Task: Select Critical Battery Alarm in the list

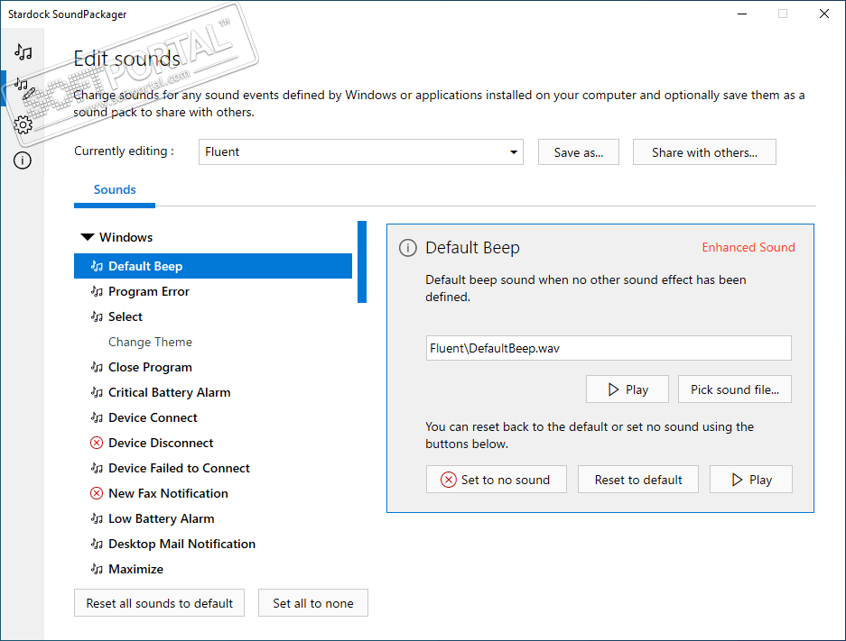Action: pyautogui.click(x=169, y=392)
